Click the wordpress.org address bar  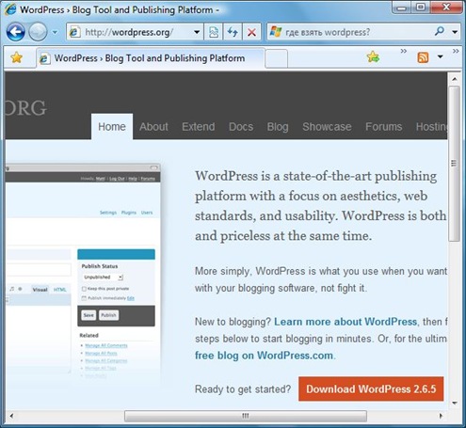click(135, 32)
